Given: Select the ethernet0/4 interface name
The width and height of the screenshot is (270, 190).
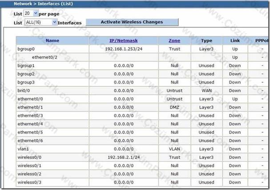Looking at the screenshot, I should point(30,124).
